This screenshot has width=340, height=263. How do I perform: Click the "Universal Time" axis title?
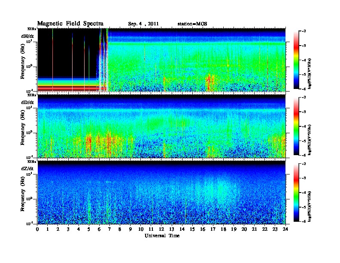pos(162,235)
